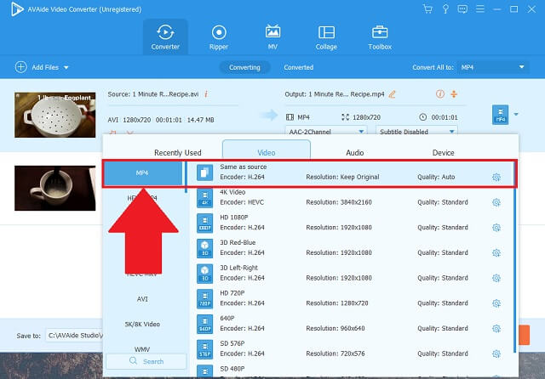
Task: Choose the 3D Left-Right preset
Action: click(352, 273)
